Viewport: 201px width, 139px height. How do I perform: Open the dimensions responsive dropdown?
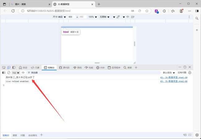tap(59, 17)
